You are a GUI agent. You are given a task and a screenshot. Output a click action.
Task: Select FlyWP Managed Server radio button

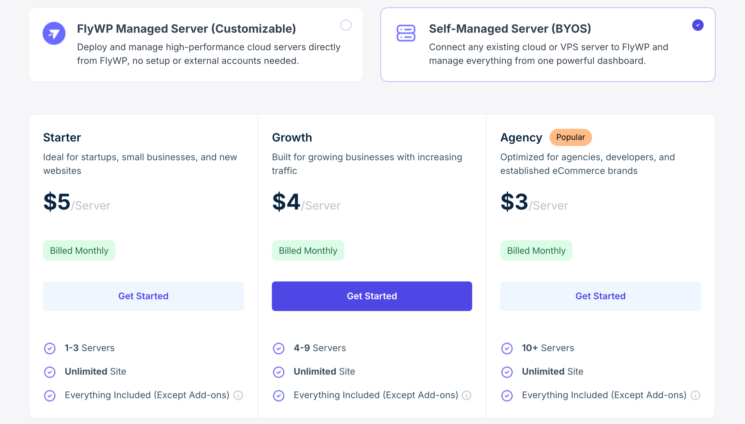click(x=346, y=25)
